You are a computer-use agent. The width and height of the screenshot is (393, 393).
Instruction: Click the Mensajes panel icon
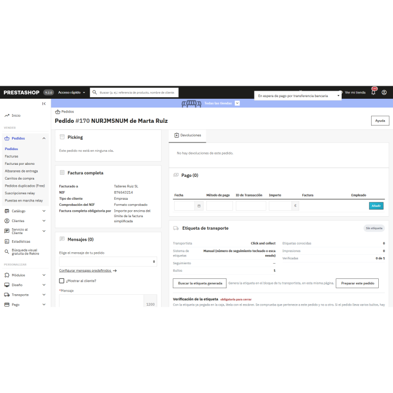click(62, 239)
